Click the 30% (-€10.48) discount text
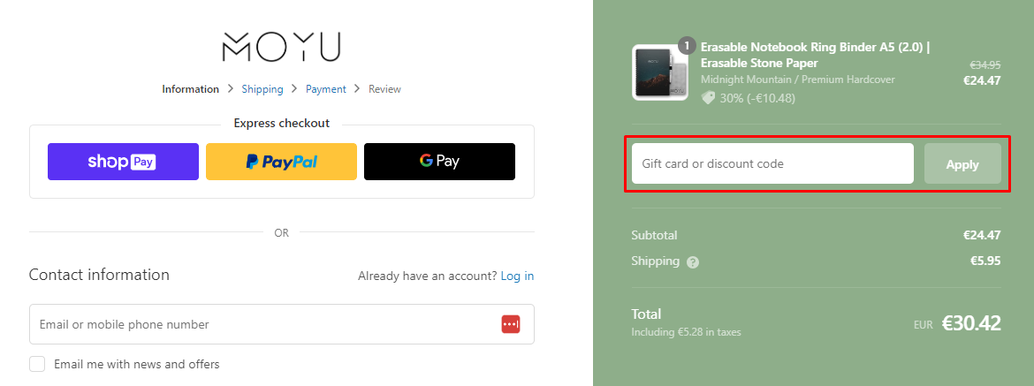1034x386 pixels. pos(757,98)
